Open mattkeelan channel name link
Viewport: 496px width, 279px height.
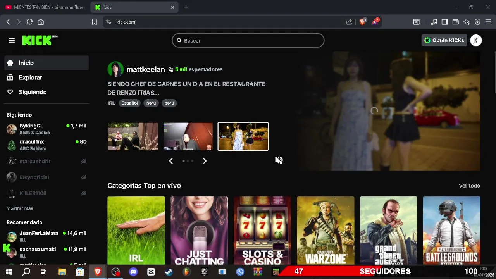(x=145, y=69)
